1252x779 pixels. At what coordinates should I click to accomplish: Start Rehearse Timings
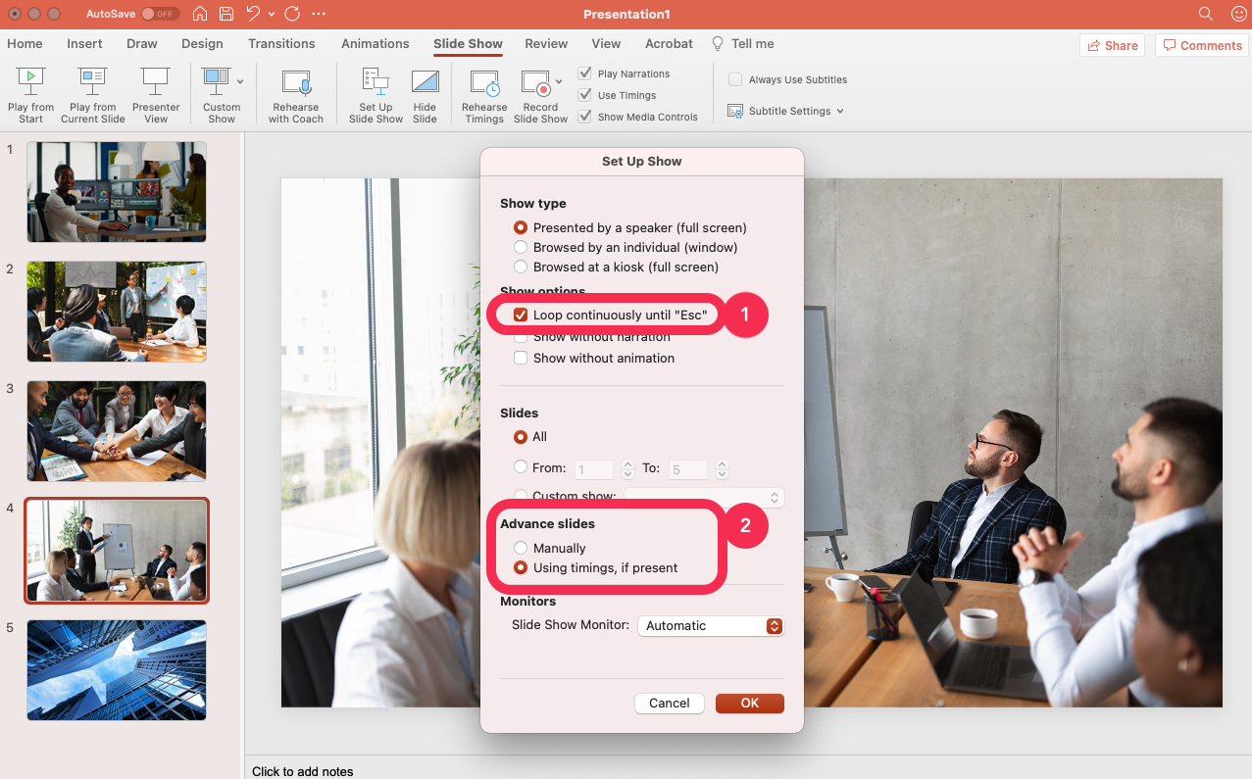tap(483, 93)
